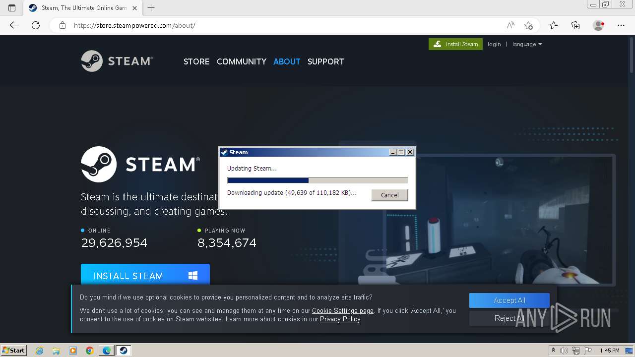Click the Steam dialog title bar icon

coord(224,152)
